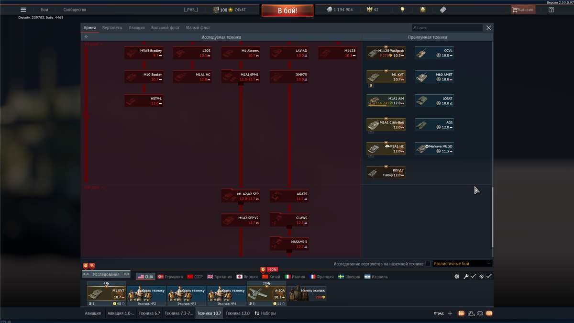The width and height of the screenshot is (574, 323).
Task: Switch to the Вертолёты tab
Action: pos(112,28)
